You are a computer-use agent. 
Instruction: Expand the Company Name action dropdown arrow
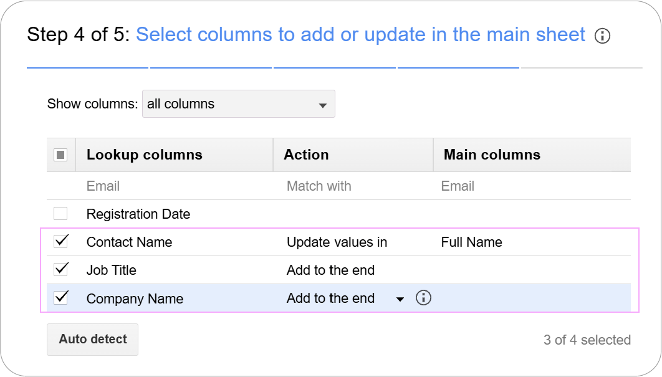[x=400, y=299]
